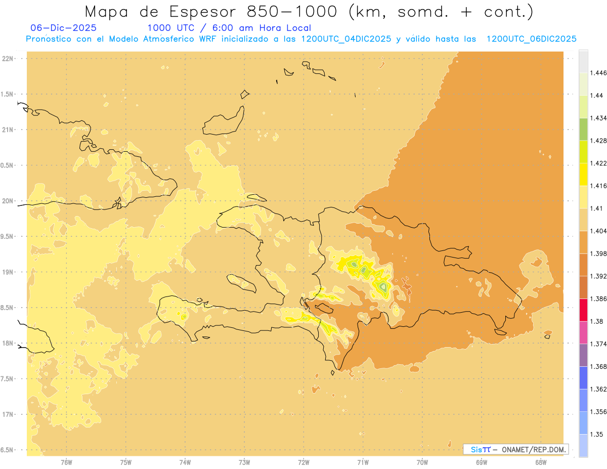The image size is (607, 469).
Task: Select the '72W' longitude label
Action: (x=303, y=462)
